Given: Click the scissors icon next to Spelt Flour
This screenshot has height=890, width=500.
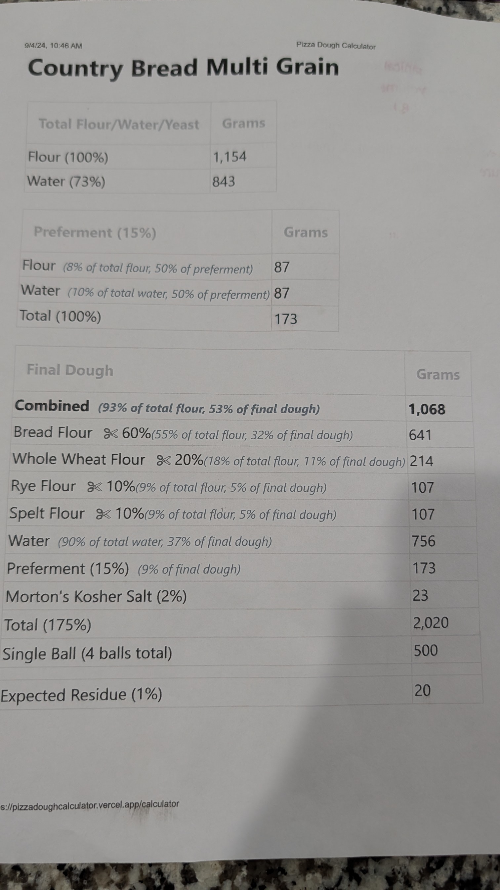Looking at the screenshot, I should coord(103,514).
